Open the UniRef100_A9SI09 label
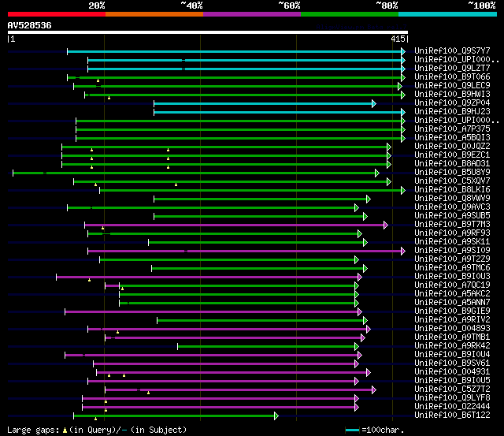The height and width of the screenshot is (436, 504). tap(452, 251)
